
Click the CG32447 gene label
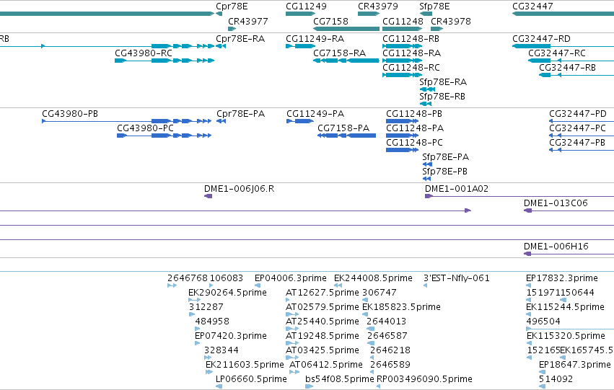[x=532, y=6]
